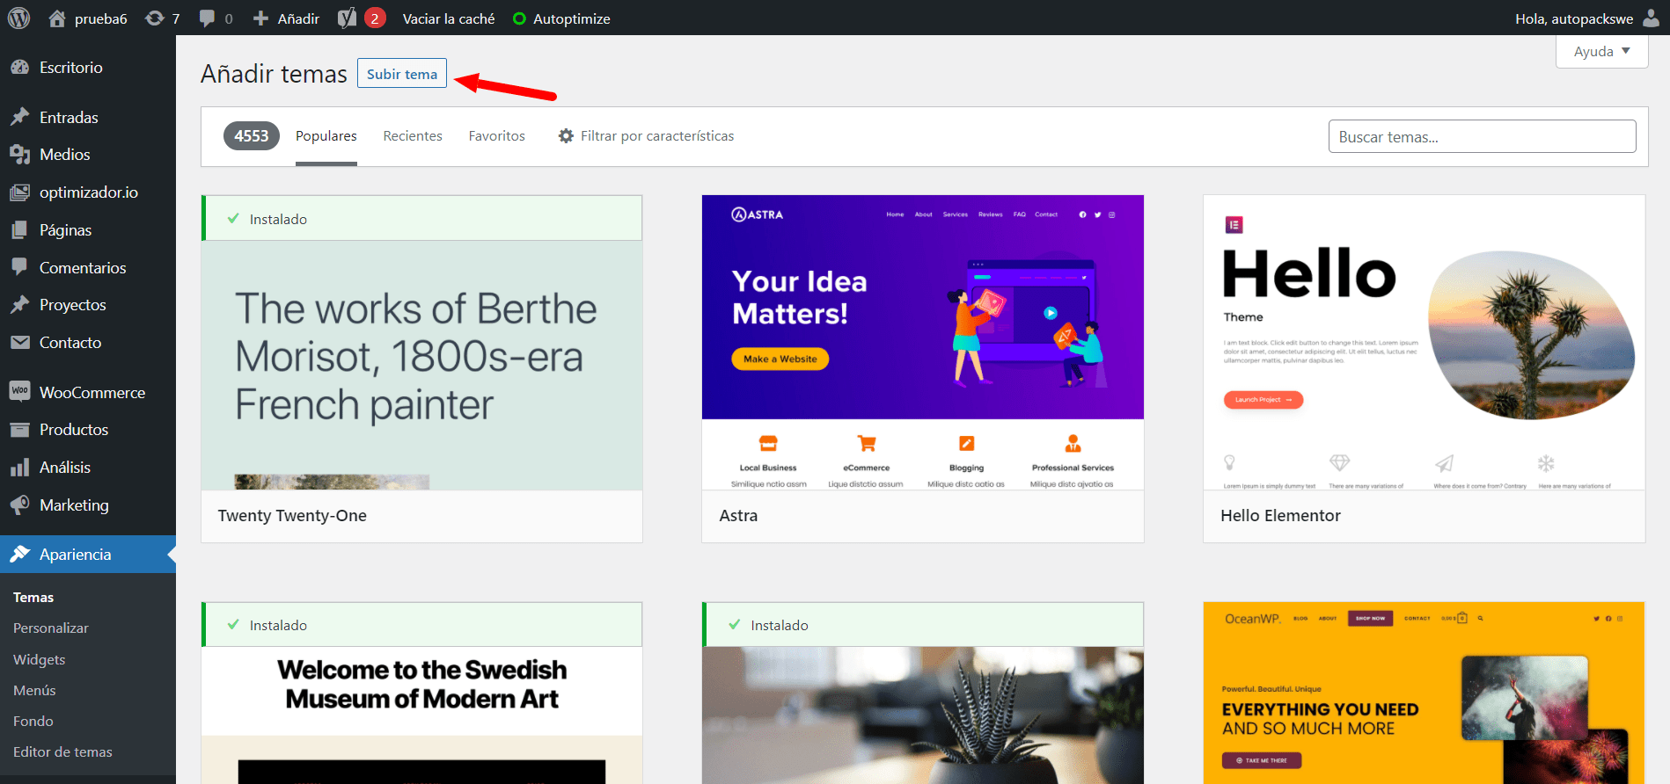Open Editor de temas submenu item
This screenshot has width=1670, height=784.
point(62,751)
